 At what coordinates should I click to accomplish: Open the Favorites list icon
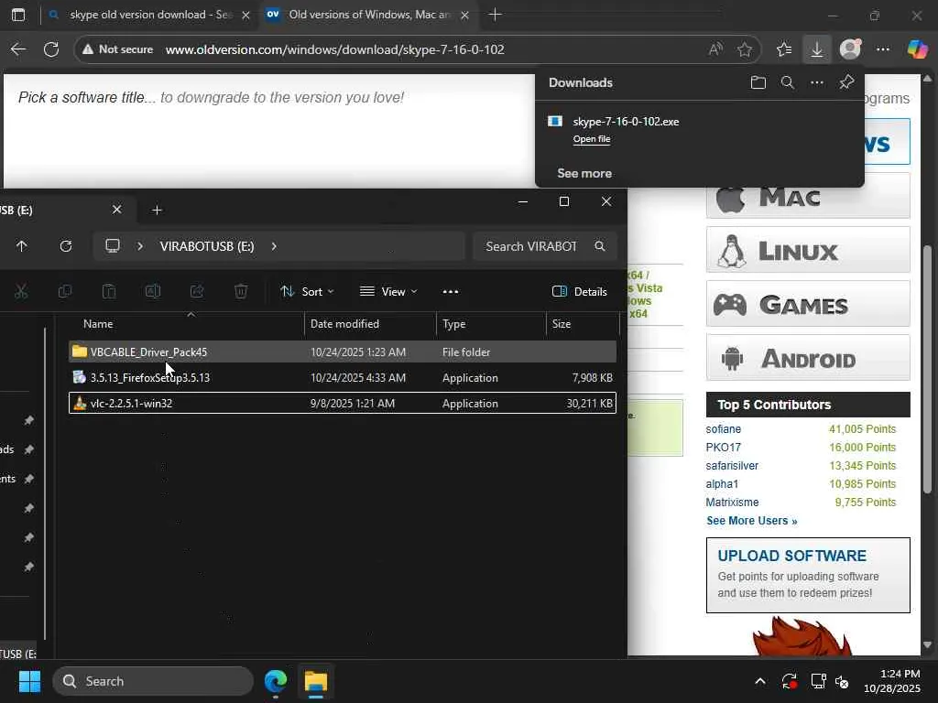click(x=784, y=49)
